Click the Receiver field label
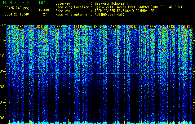 [x=63, y=11]
